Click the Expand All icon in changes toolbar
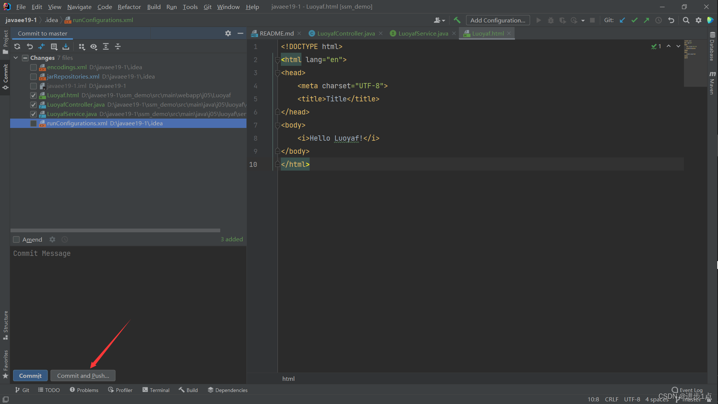The image size is (718, 404). click(106, 46)
